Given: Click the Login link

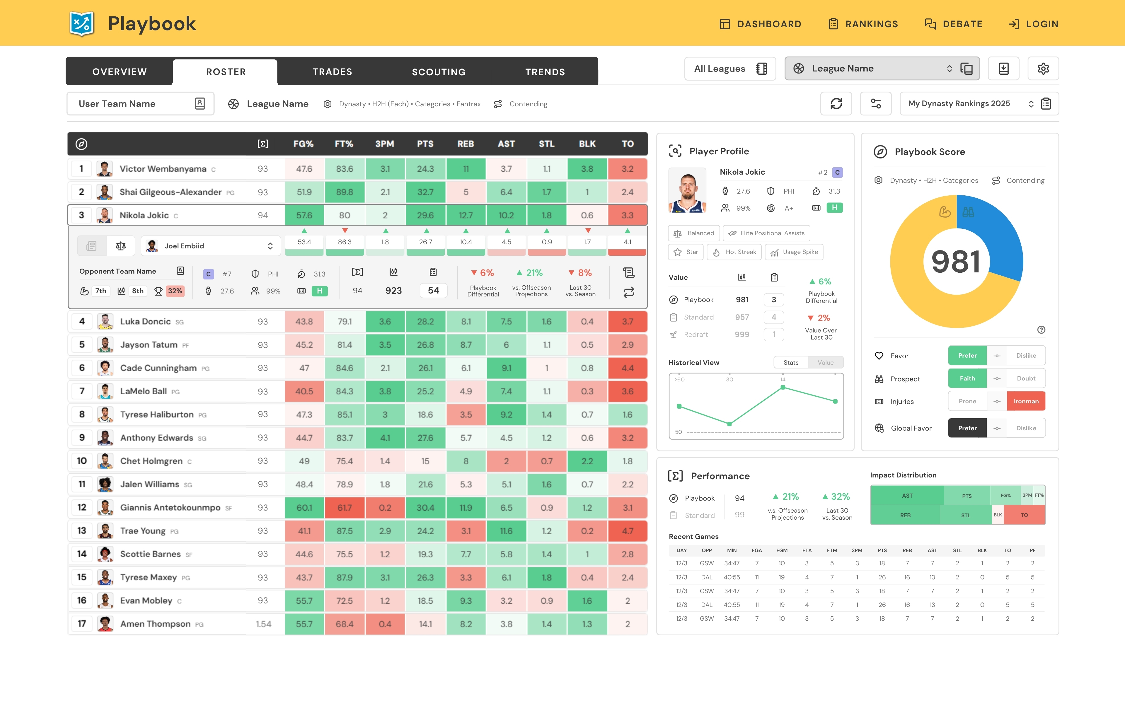Looking at the screenshot, I should click(x=1033, y=24).
